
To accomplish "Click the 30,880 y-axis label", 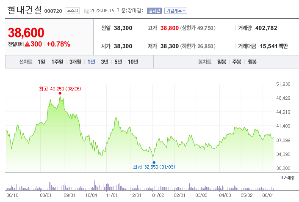I will click(283, 168).
